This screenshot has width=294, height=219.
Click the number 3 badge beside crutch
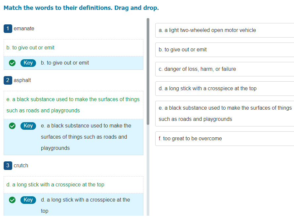point(8,166)
